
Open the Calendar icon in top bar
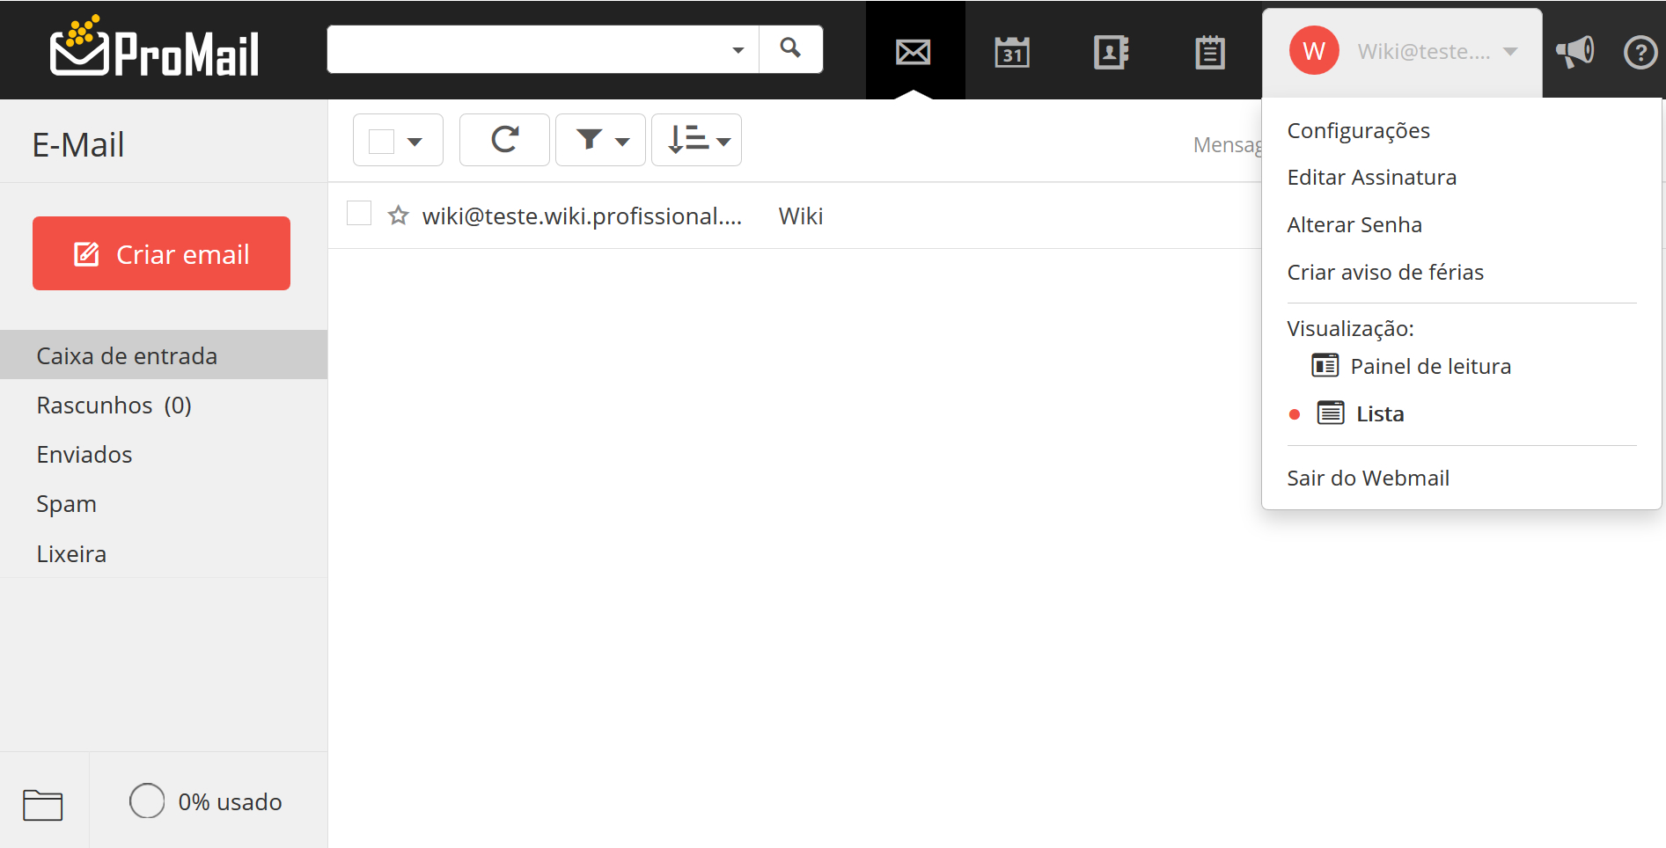tap(1012, 52)
